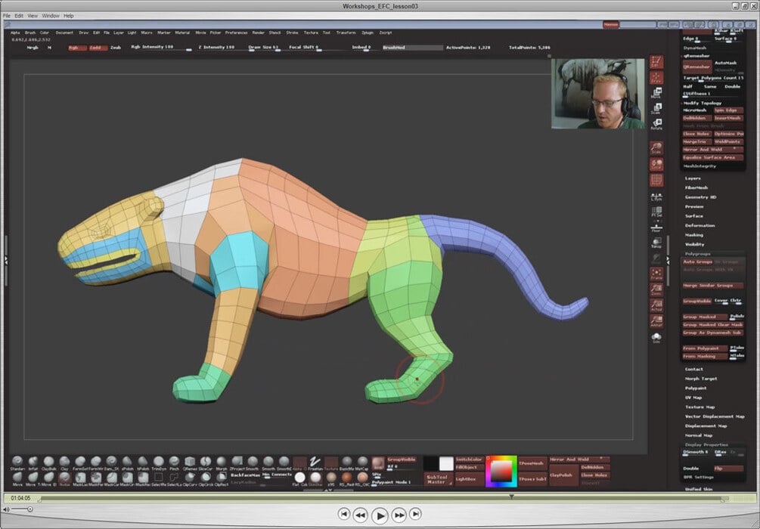The image size is (760, 529).
Task: Expand the Surface subpalette
Action: point(693,216)
